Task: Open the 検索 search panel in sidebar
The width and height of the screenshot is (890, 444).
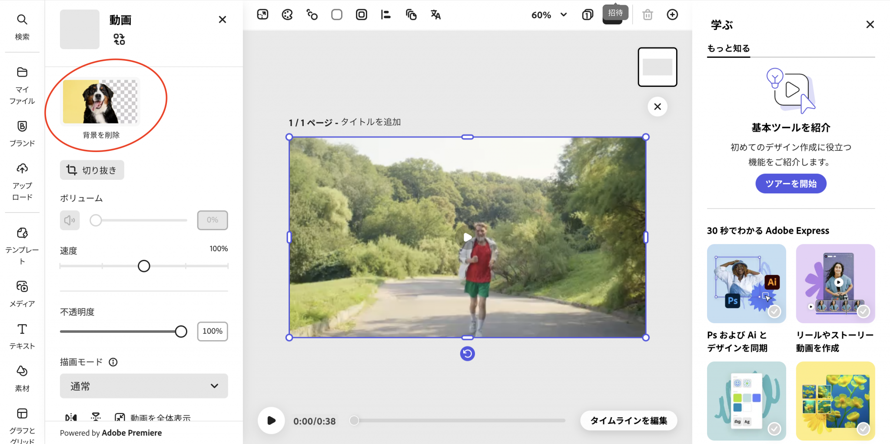Action: pyautogui.click(x=22, y=27)
